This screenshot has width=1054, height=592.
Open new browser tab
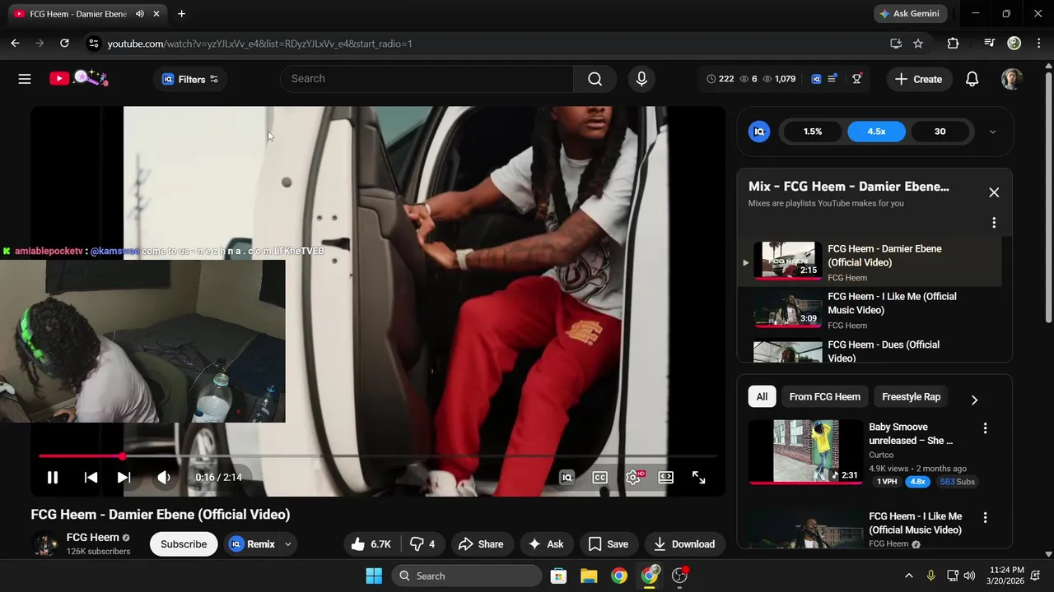(181, 14)
